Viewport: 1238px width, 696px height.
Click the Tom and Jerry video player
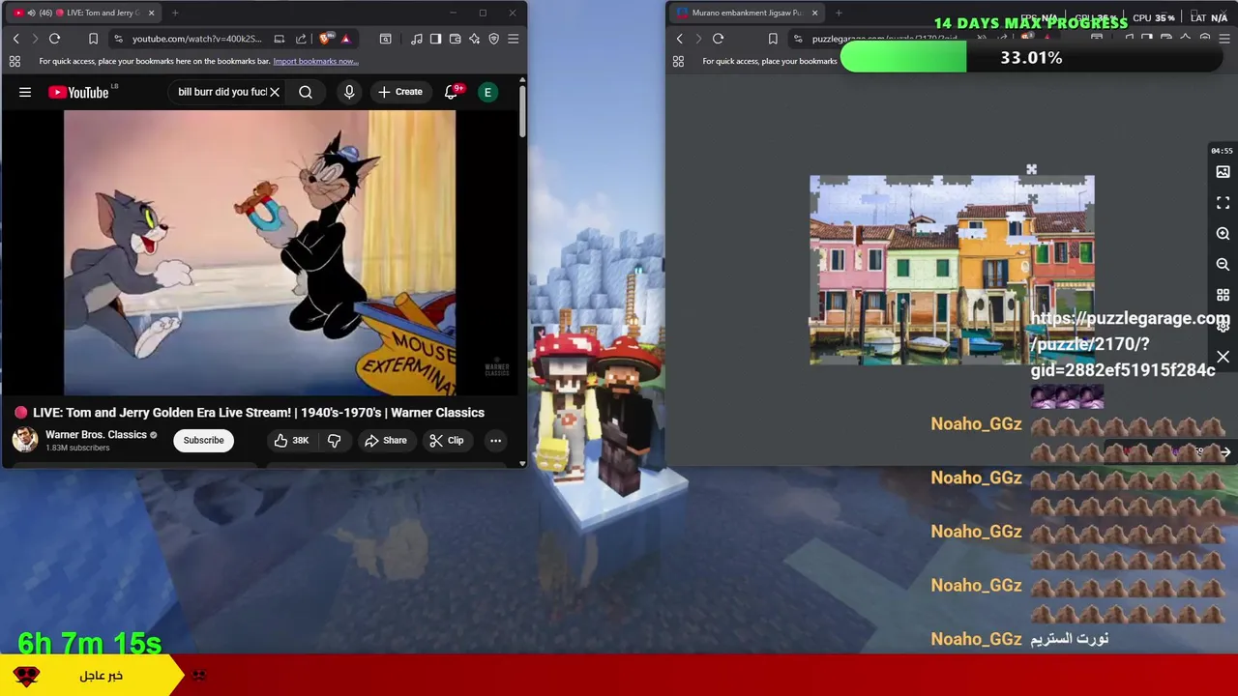coord(259,252)
